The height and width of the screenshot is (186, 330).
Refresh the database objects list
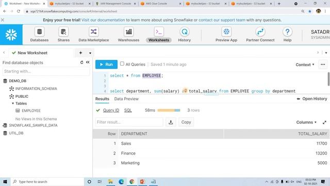pyautogui.click(x=81, y=63)
